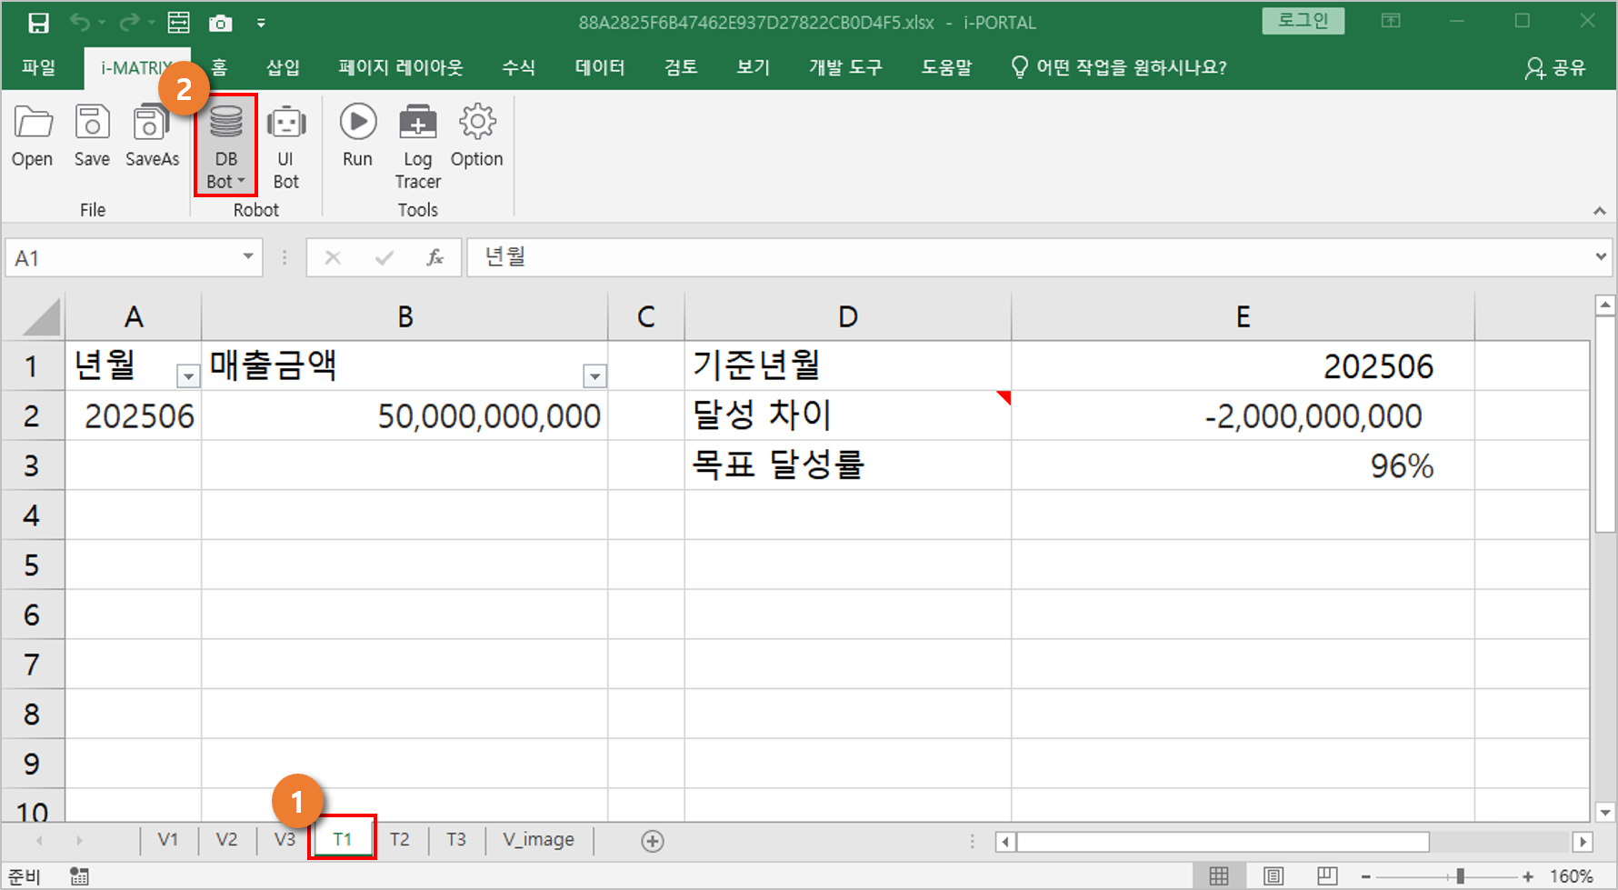Click the 로그인 button
1618x890 pixels.
pyautogui.click(x=1303, y=21)
